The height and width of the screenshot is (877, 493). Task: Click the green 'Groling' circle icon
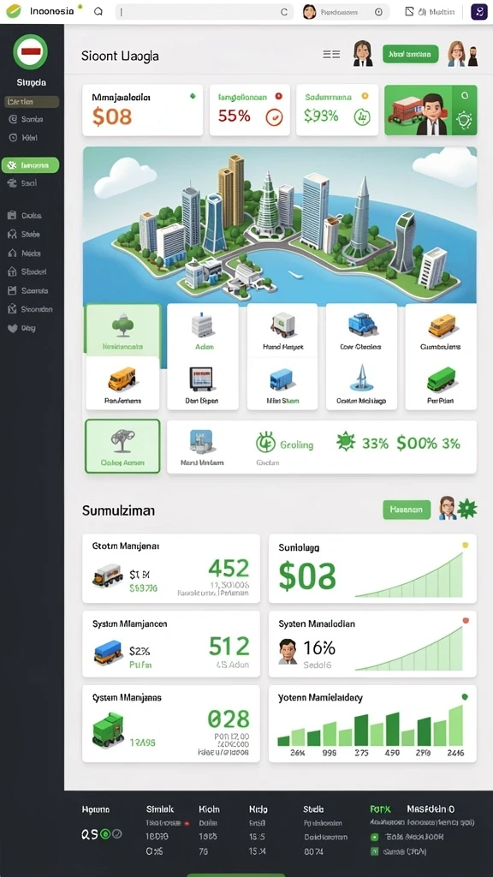tap(265, 443)
